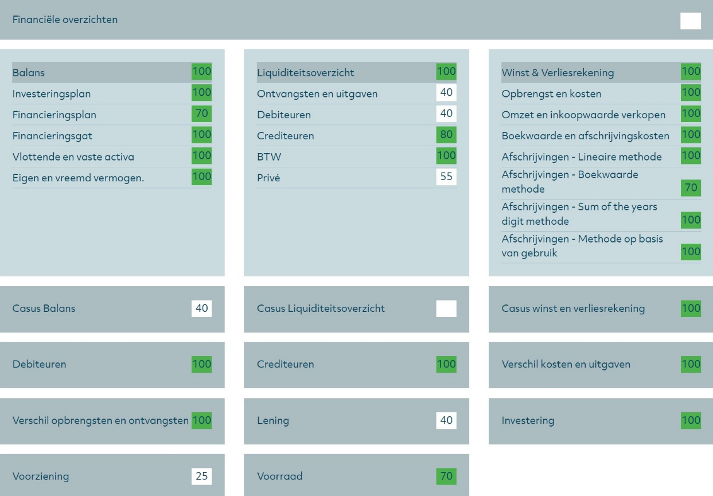Select Afschrijvingen - Lineaire methode
This screenshot has height=496, width=713.
tap(582, 157)
